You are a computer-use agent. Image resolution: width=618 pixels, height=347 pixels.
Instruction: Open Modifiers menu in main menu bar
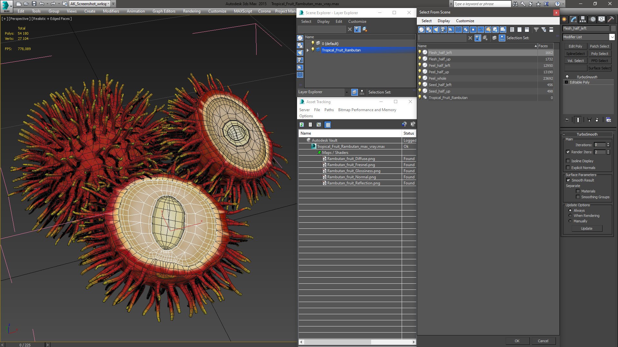click(x=111, y=11)
